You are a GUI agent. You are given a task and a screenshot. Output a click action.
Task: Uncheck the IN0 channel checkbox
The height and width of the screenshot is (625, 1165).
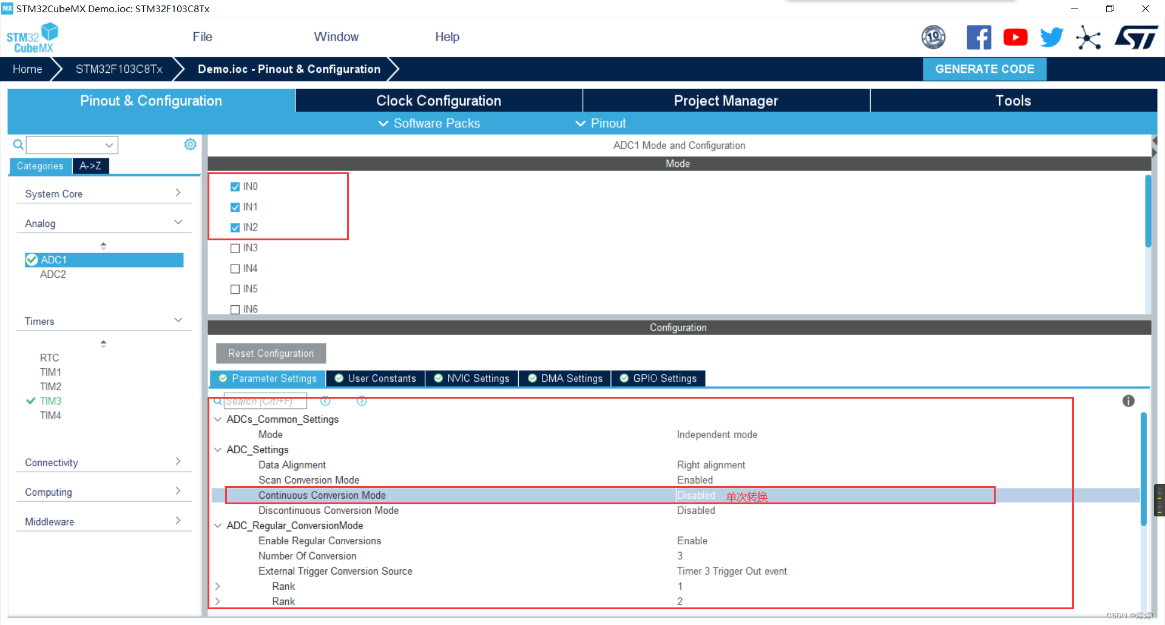tap(235, 187)
